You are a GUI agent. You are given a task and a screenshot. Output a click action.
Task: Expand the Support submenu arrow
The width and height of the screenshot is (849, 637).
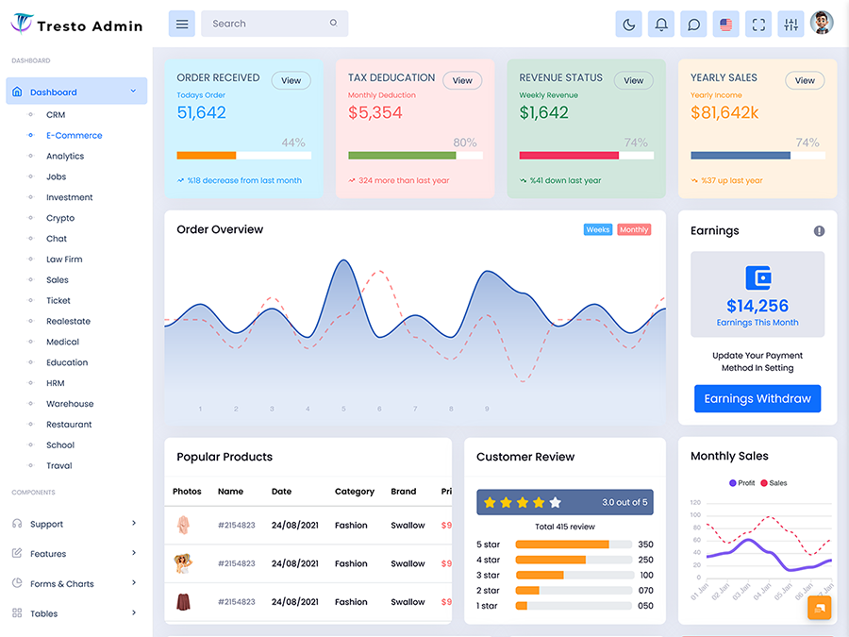(134, 523)
